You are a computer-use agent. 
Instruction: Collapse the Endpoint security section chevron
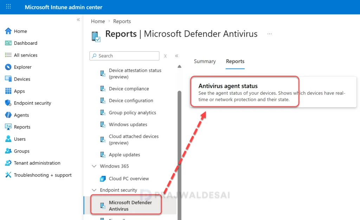[94, 190]
